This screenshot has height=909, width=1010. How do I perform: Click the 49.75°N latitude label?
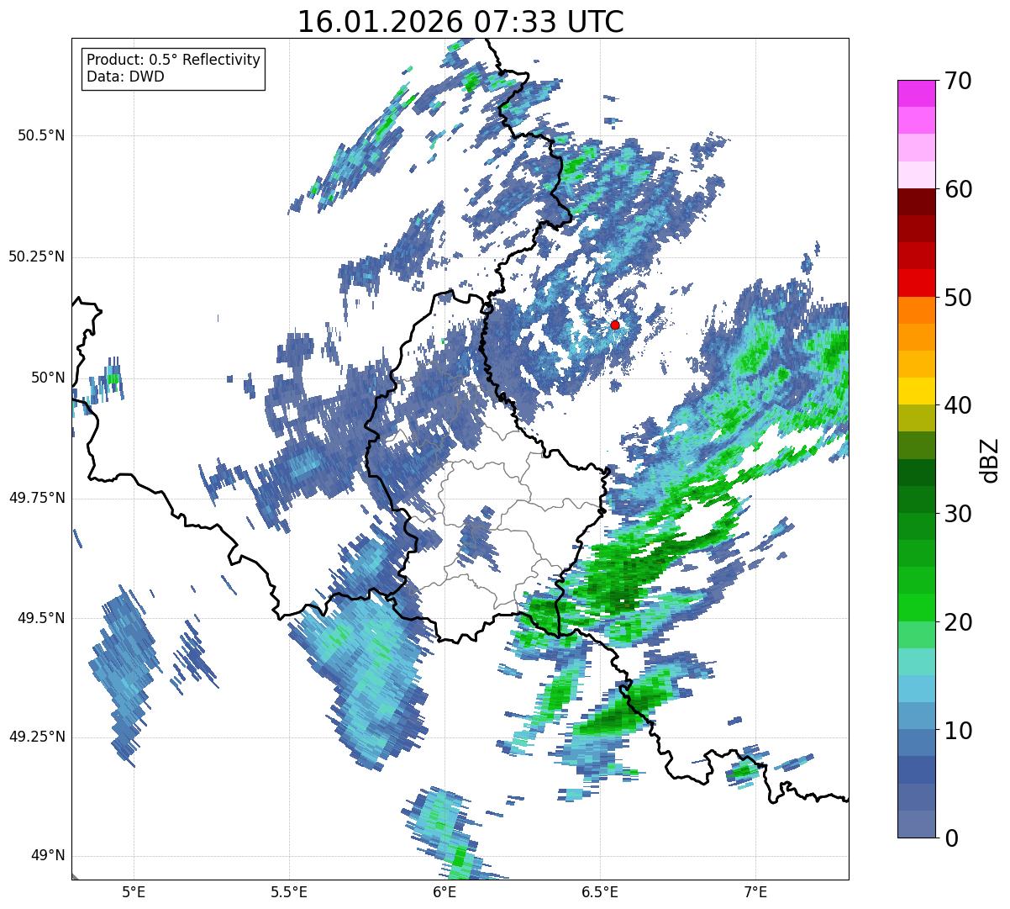coord(37,498)
